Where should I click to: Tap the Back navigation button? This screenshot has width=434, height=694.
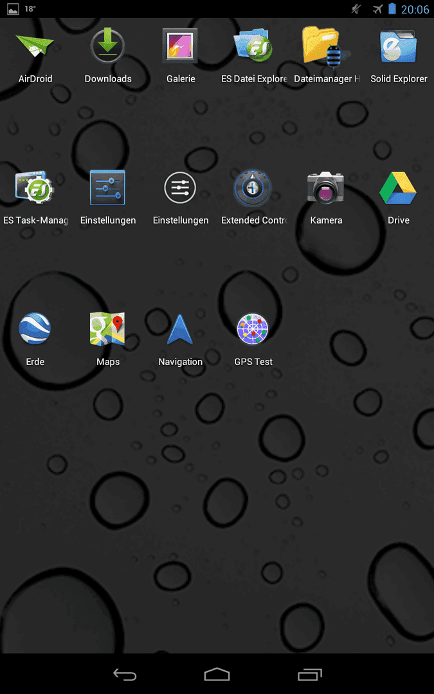pyautogui.click(x=125, y=674)
